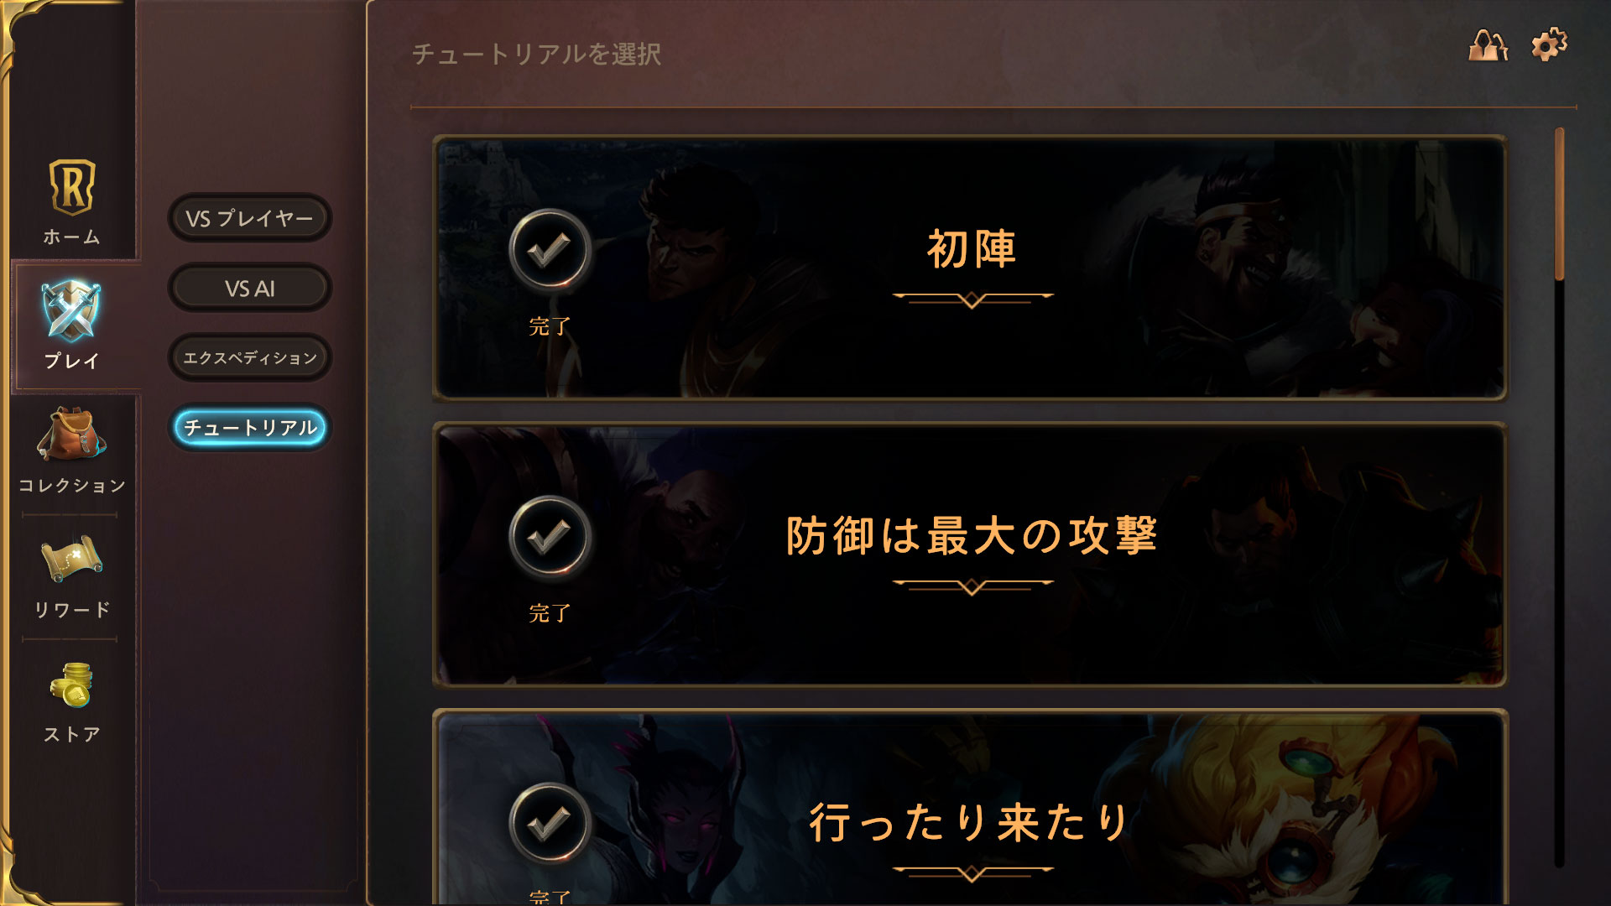Click the tutorial list scrollbar thumb
Viewport: 1611px width, 906px height.
coord(1559,204)
